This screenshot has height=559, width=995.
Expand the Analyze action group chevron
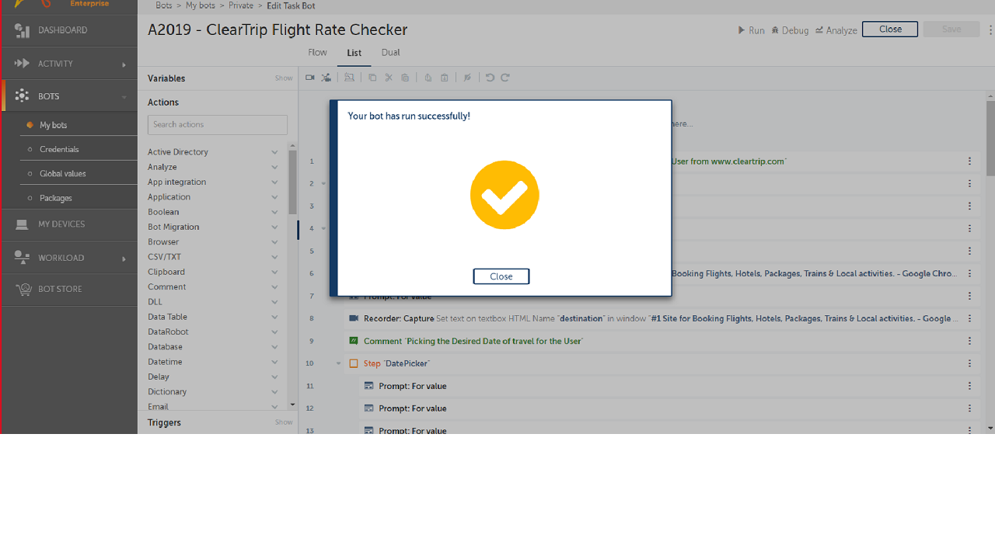[274, 167]
